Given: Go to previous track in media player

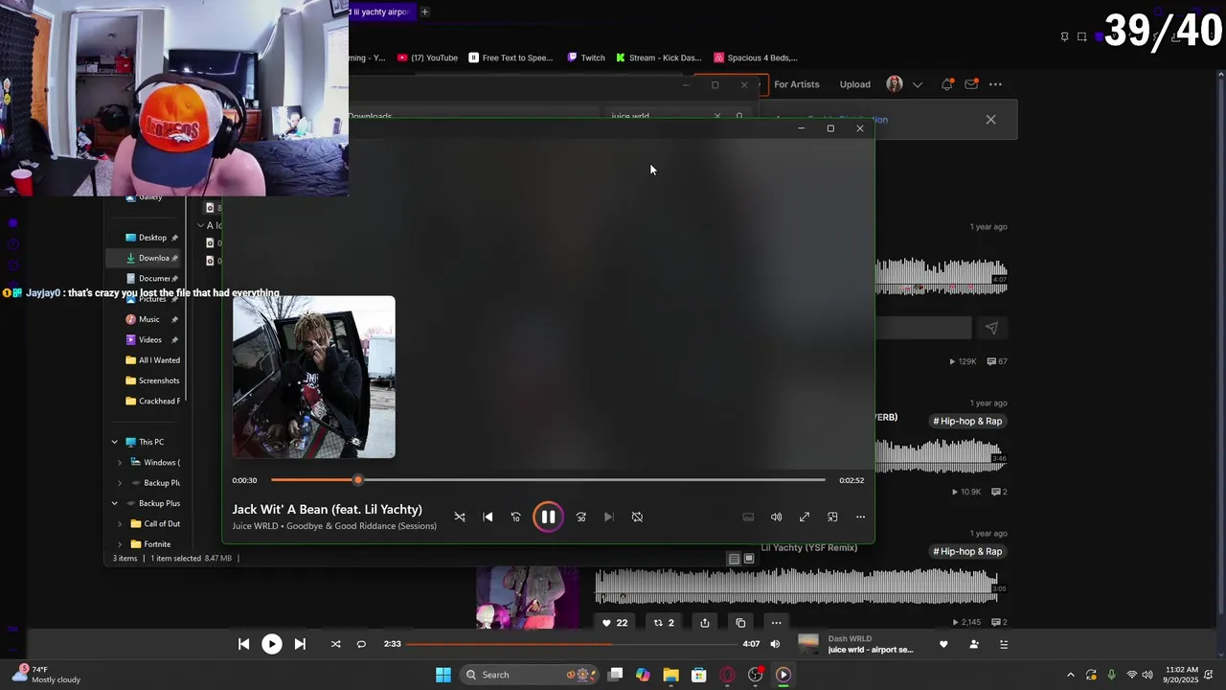Looking at the screenshot, I should 488,517.
